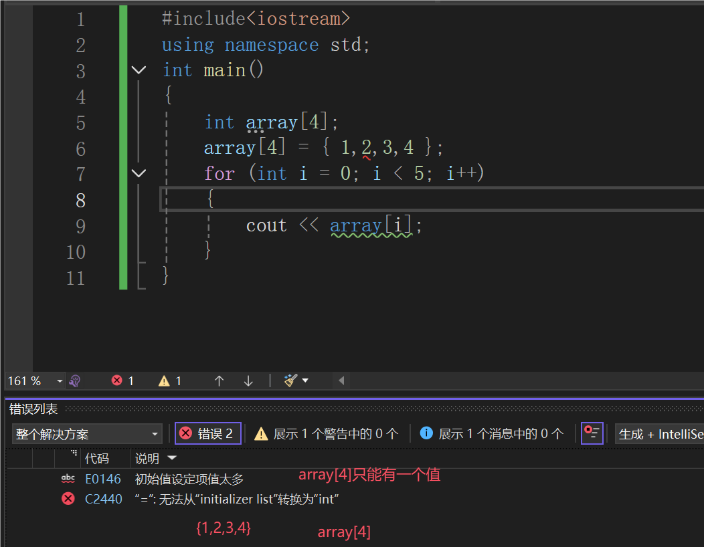Open the 161 % zoom dropdown
This screenshot has width=704, height=547.
click(60, 381)
